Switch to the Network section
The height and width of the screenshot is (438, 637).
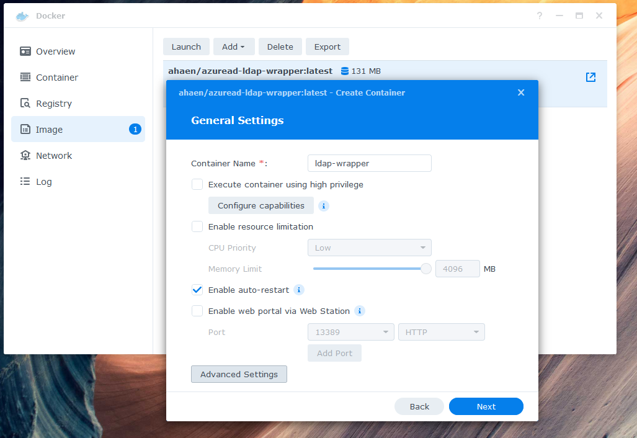pos(78,155)
